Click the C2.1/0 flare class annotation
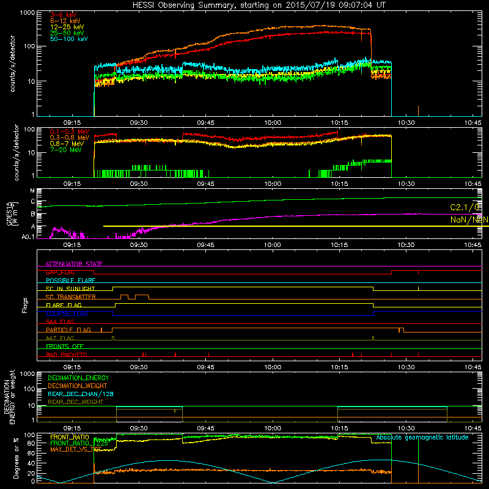Screen dimensions: 489x489 point(465,207)
